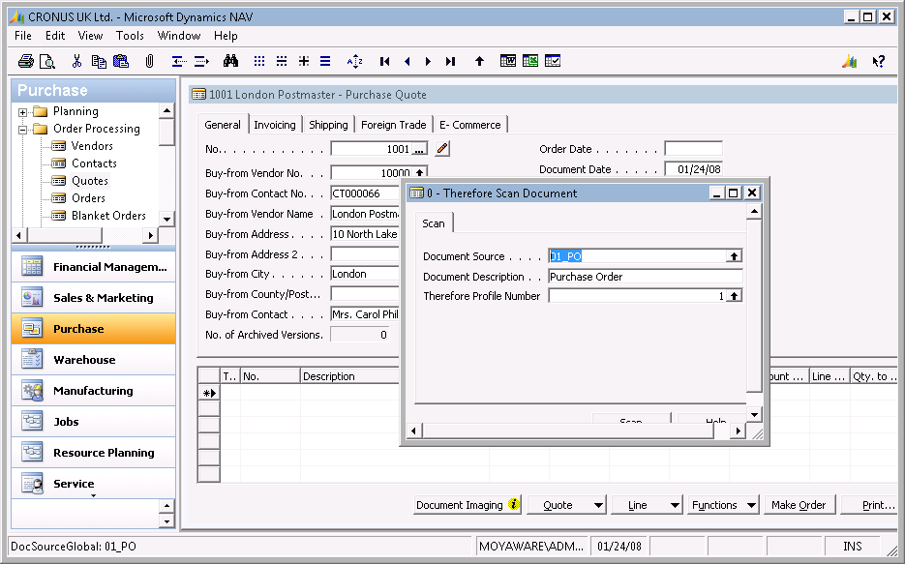The width and height of the screenshot is (905, 564).
Task: Click the Field Filter grid icon
Action: [259, 61]
